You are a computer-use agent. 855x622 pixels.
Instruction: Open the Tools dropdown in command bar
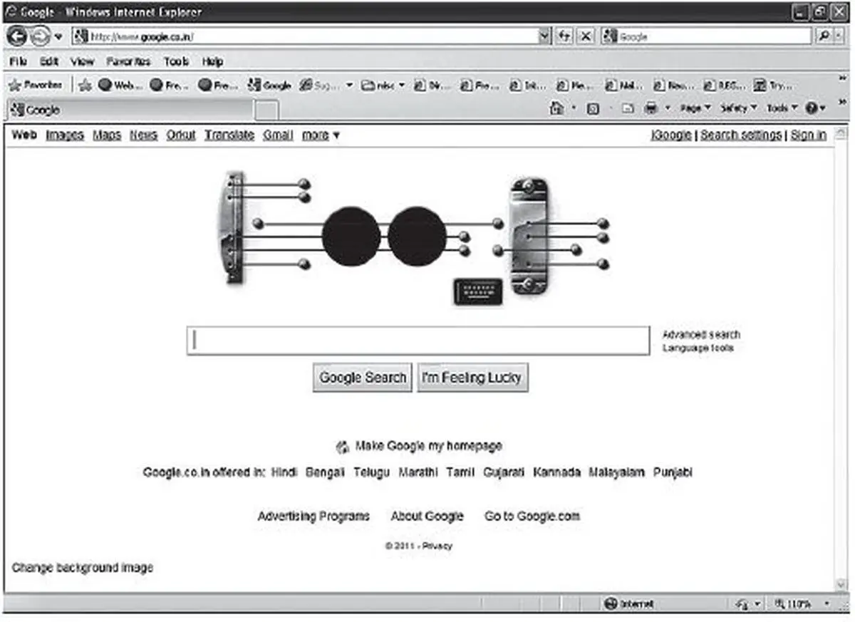782,108
